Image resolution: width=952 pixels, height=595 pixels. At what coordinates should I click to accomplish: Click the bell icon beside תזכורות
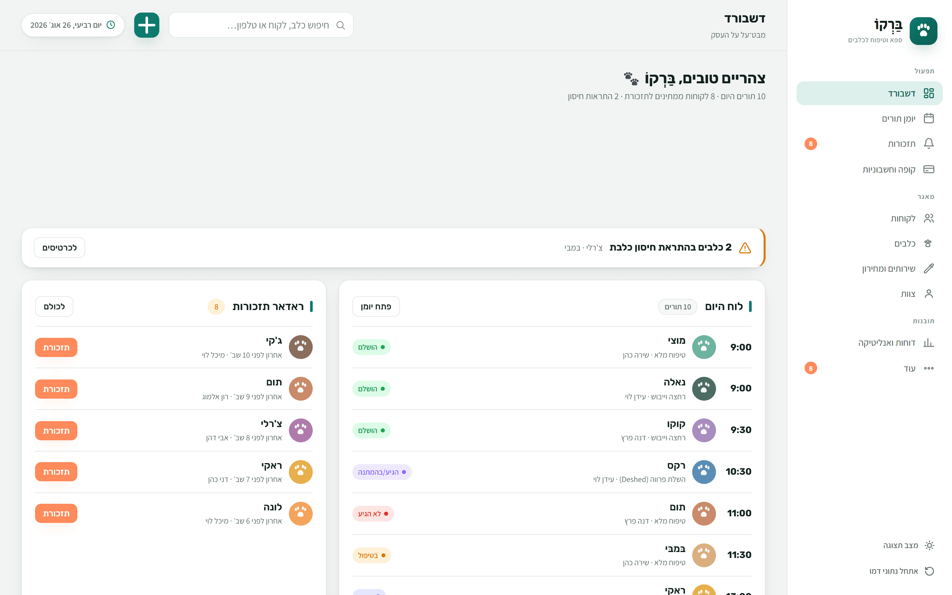pyautogui.click(x=929, y=144)
